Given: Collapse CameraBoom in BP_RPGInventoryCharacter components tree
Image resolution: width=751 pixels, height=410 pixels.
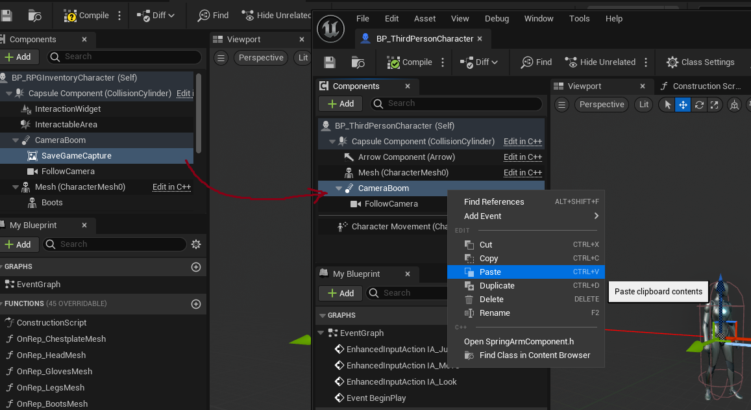Looking at the screenshot, I should pyautogui.click(x=16, y=140).
